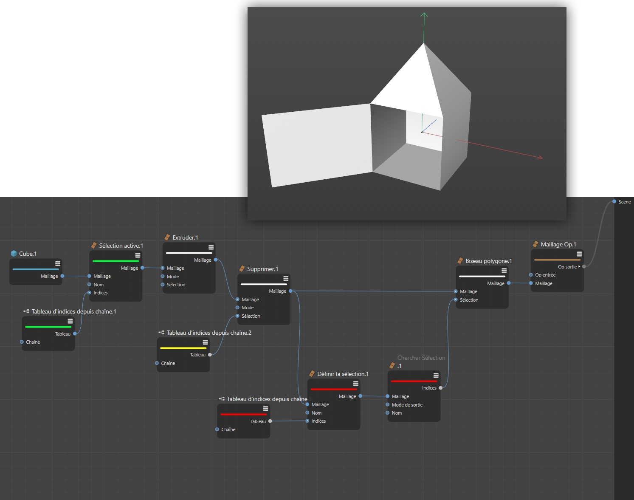Click the Biseau polygone.1 node icon
Image resolution: width=634 pixels, height=500 pixels.
tap(460, 261)
